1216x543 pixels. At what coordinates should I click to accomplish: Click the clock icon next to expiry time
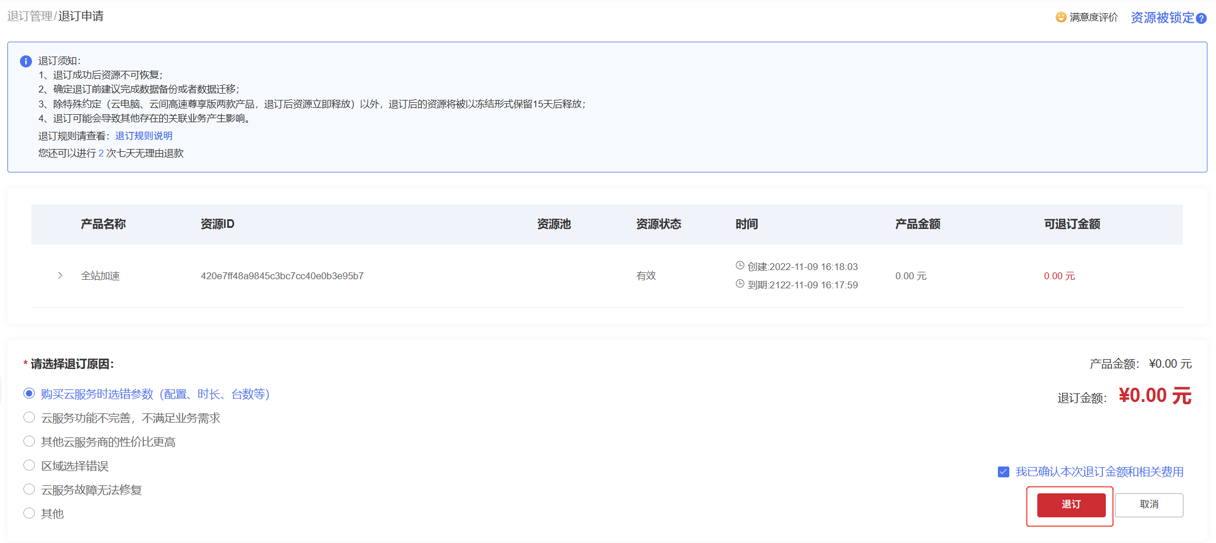[x=739, y=284]
